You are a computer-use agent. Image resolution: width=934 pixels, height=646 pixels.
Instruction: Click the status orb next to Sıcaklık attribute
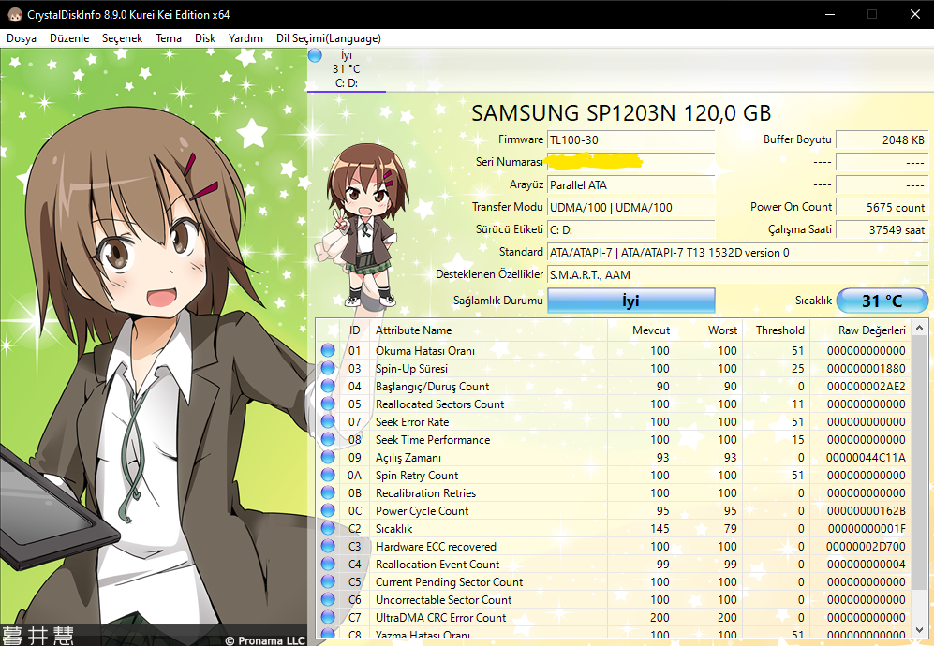[328, 529]
